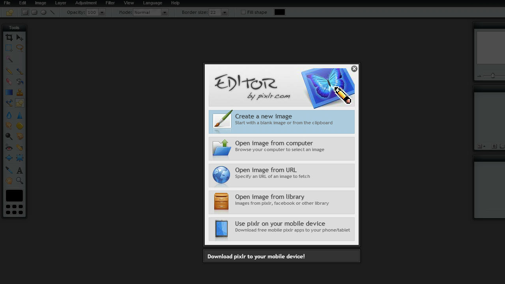The image size is (505, 284).
Task: Choose ellipse shape option
Action: click(x=43, y=12)
